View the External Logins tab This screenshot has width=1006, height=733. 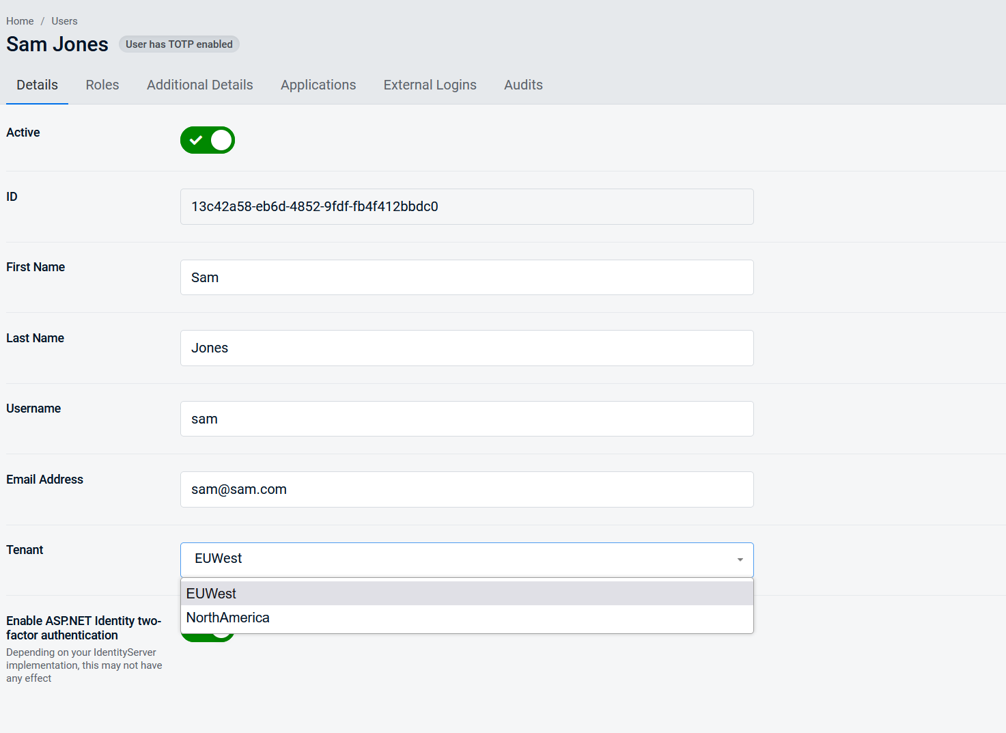pyautogui.click(x=430, y=85)
